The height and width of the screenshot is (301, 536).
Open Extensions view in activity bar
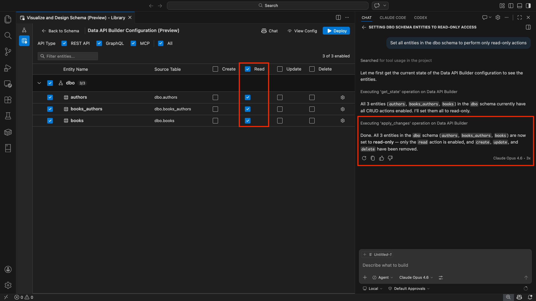tap(8, 100)
